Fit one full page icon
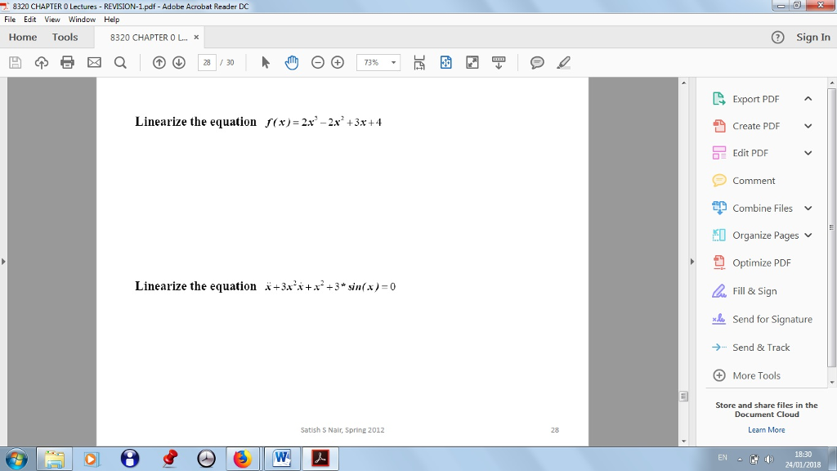The height and width of the screenshot is (471, 837). [x=445, y=62]
